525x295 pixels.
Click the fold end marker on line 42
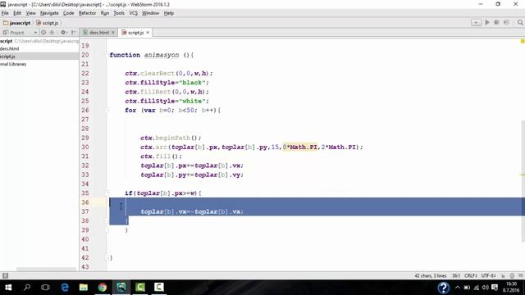pyautogui.click(x=107, y=257)
